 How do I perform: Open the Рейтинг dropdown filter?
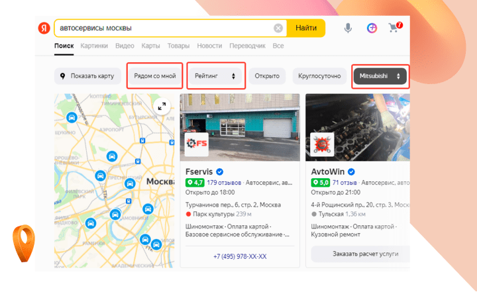click(215, 76)
